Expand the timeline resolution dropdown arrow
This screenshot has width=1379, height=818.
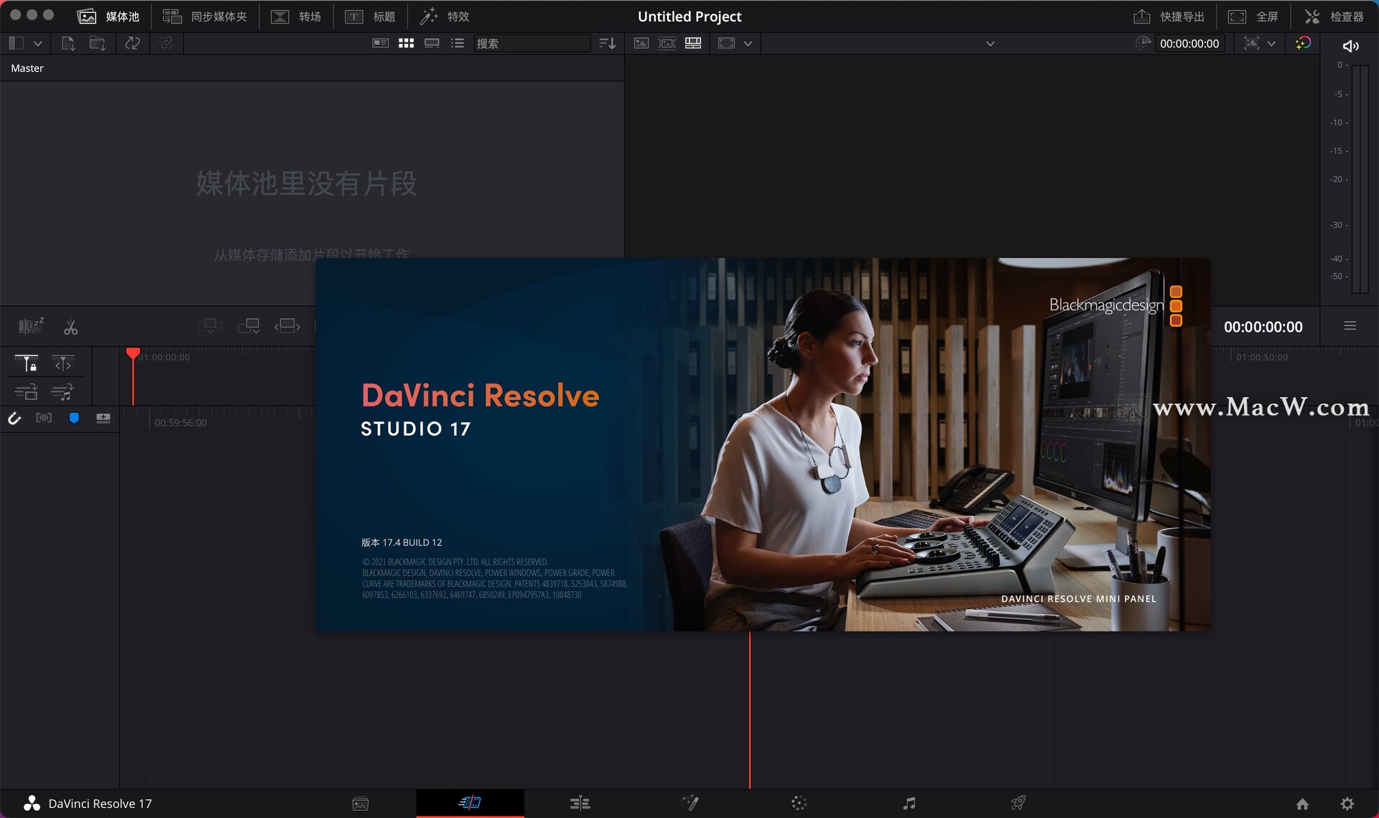[x=1271, y=44]
